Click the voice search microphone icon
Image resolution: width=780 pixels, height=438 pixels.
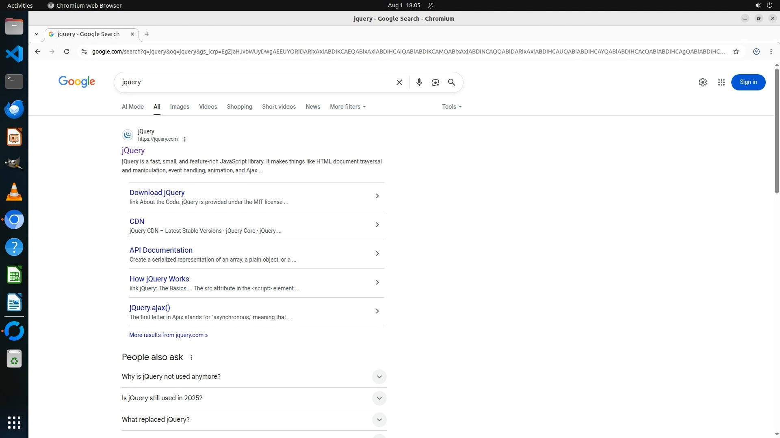[419, 82]
